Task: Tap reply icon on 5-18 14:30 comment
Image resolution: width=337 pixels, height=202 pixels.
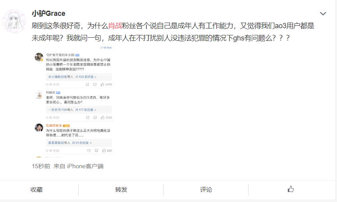Action: [x=95, y=117]
